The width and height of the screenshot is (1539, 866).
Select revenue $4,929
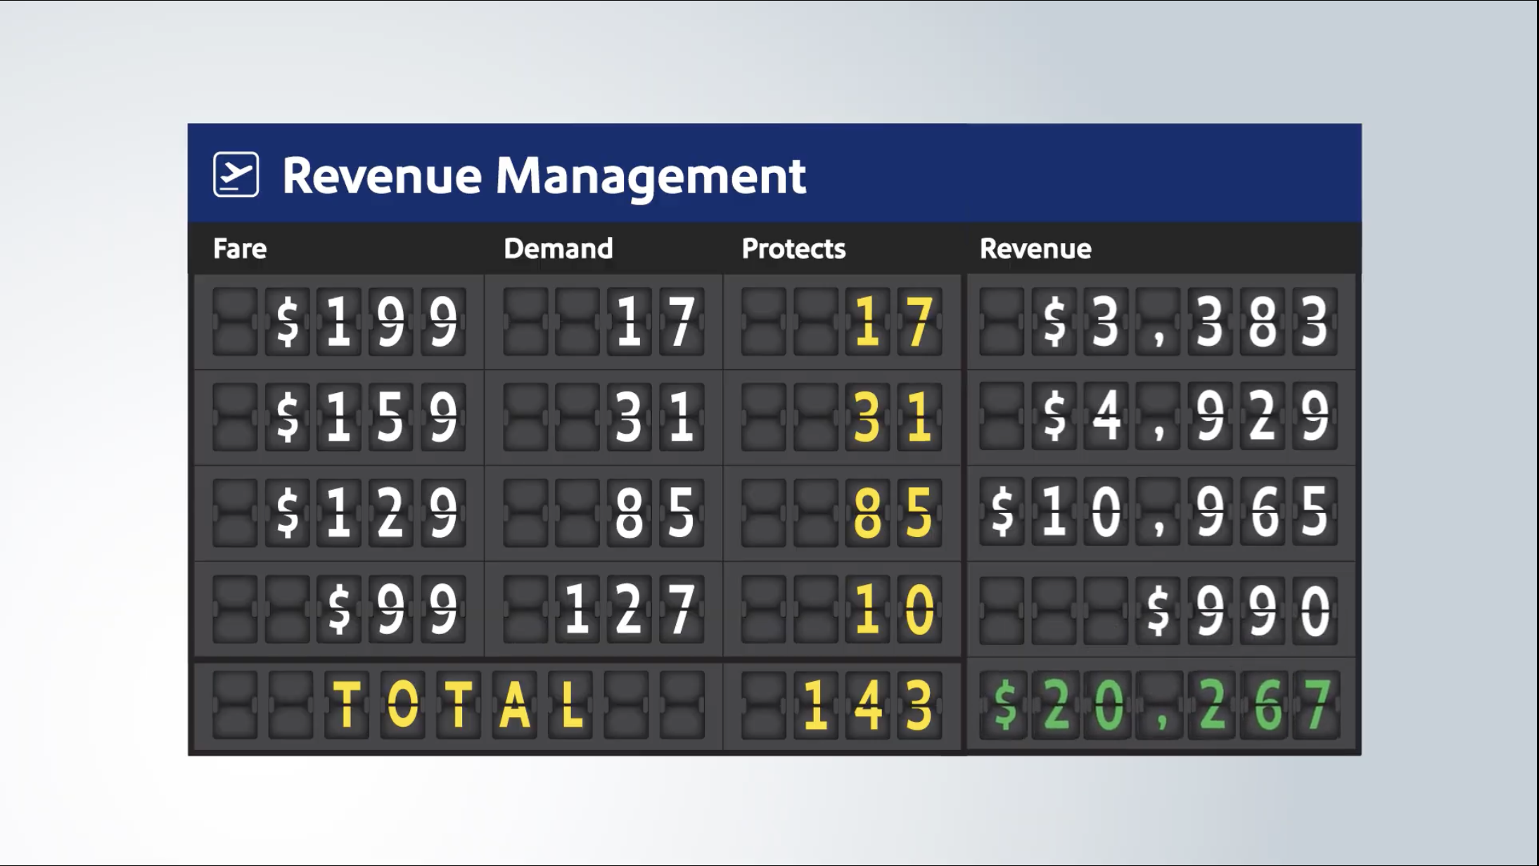tap(1185, 417)
